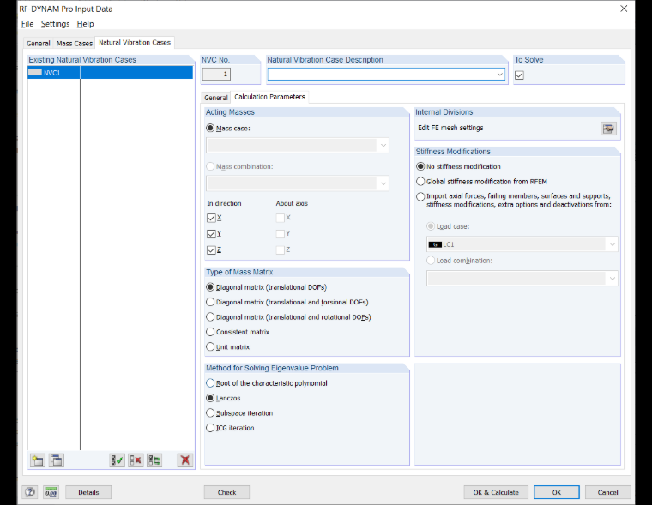Open the Calculation Parameters sub-tab

tap(269, 97)
